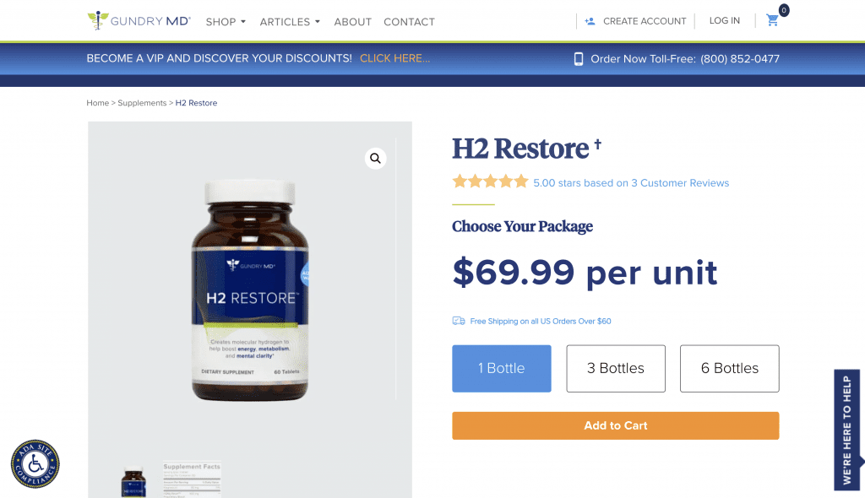Add H2 Restore to cart
Screen dimensions: 865x498
(616, 425)
